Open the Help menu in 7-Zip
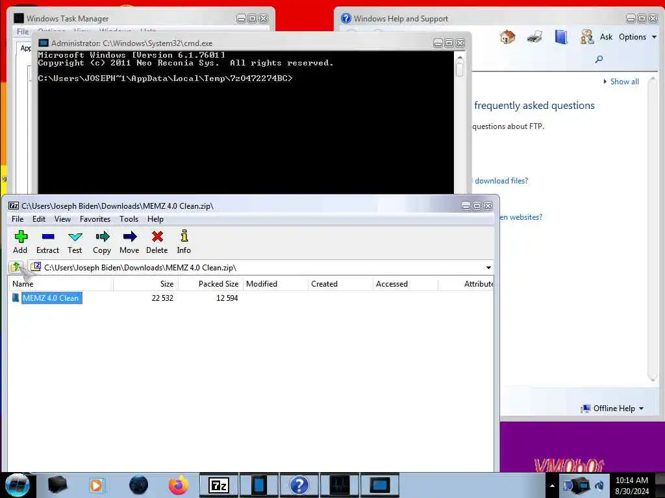 155,219
